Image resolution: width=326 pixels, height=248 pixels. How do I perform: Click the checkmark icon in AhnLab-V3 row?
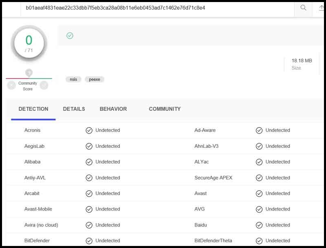point(259,146)
